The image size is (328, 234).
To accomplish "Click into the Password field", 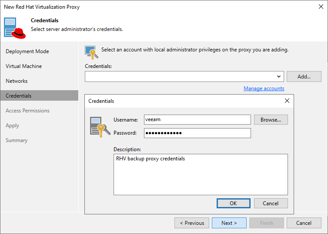I will click(197, 133).
